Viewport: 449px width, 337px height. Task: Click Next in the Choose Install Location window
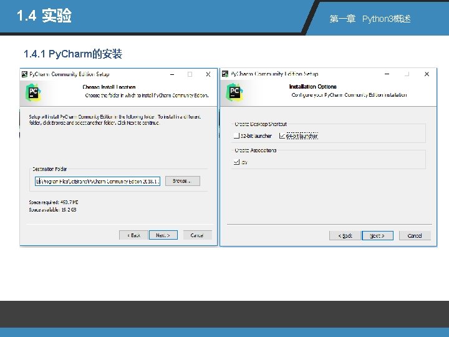(163, 235)
